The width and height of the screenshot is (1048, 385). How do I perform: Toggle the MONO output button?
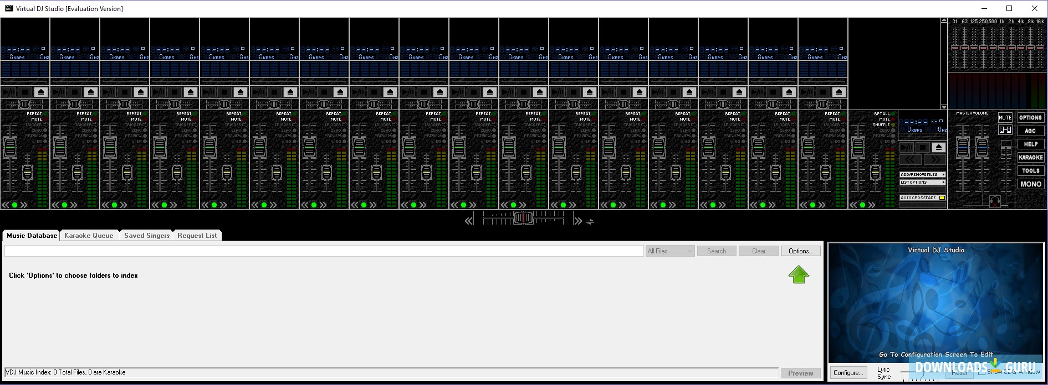click(x=1031, y=184)
